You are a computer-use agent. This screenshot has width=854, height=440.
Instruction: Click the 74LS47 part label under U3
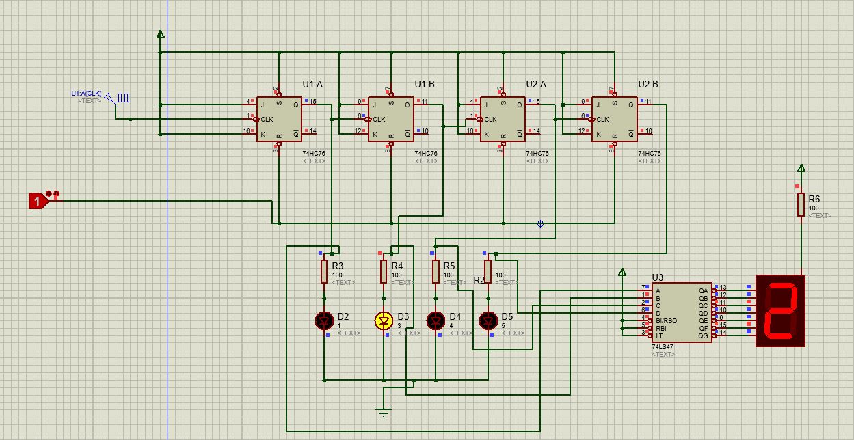(x=663, y=346)
